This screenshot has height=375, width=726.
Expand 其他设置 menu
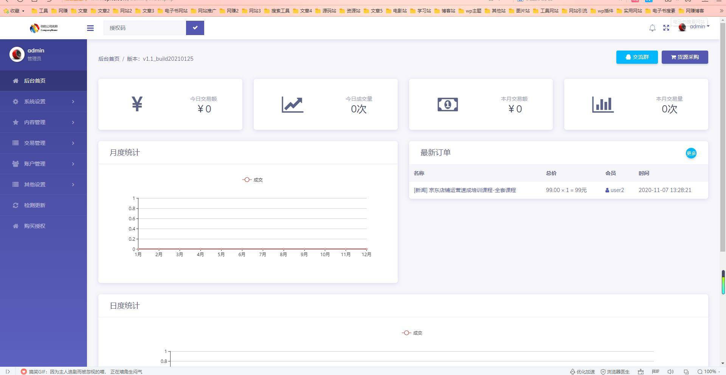tap(43, 184)
